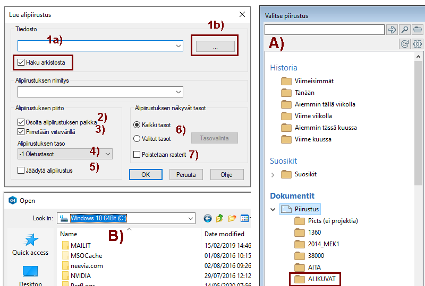The height and width of the screenshot is (286, 425).
Task: Open the Viime viikolla history folder
Action: (313, 116)
